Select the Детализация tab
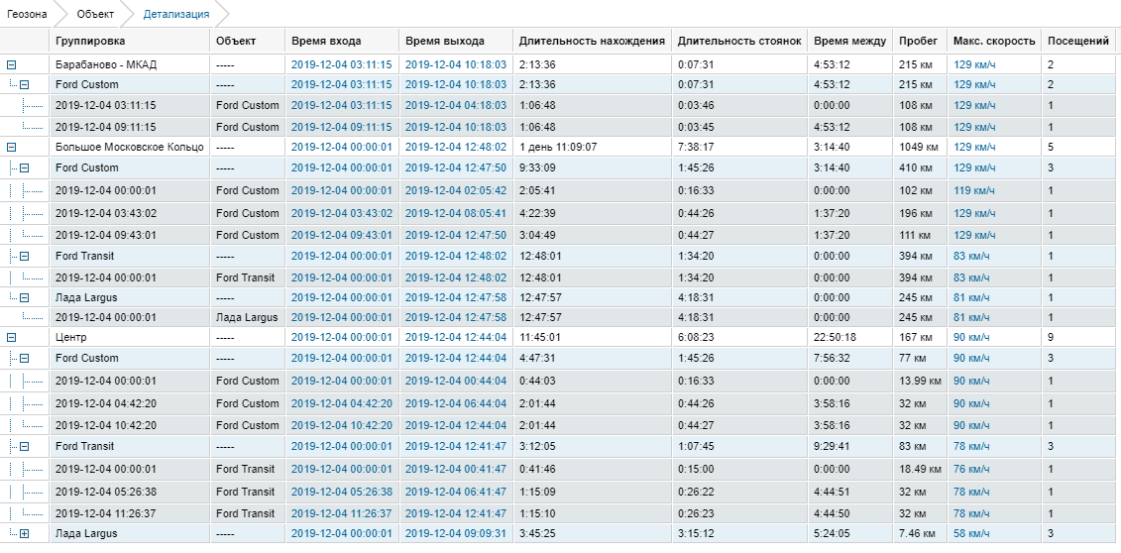 175,15
